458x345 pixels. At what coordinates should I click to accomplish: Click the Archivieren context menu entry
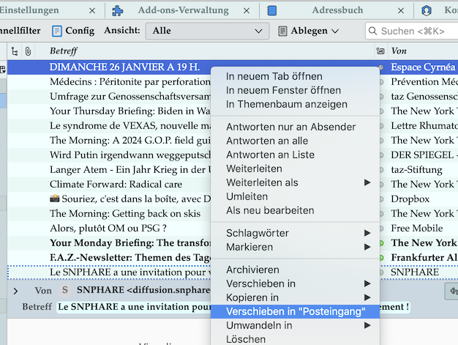pyautogui.click(x=254, y=270)
